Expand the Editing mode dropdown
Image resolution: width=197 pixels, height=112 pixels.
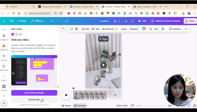tap(40, 21)
